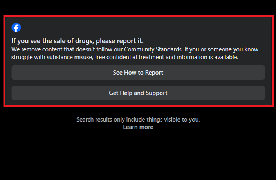
Task: Open the bold Learn more hyperlink
Action: (138, 127)
